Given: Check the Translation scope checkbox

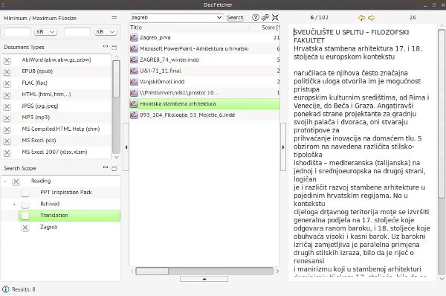Looking at the screenshot, I should (x=25, y=216).
